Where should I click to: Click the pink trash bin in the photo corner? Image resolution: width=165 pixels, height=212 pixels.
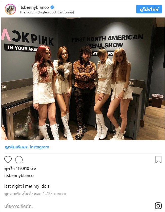coord(157,101)
